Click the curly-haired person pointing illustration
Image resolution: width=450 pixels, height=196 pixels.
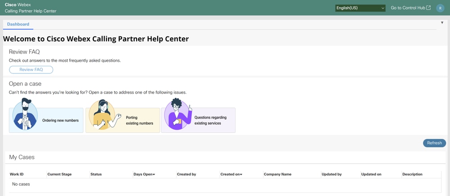coord(178,114)
